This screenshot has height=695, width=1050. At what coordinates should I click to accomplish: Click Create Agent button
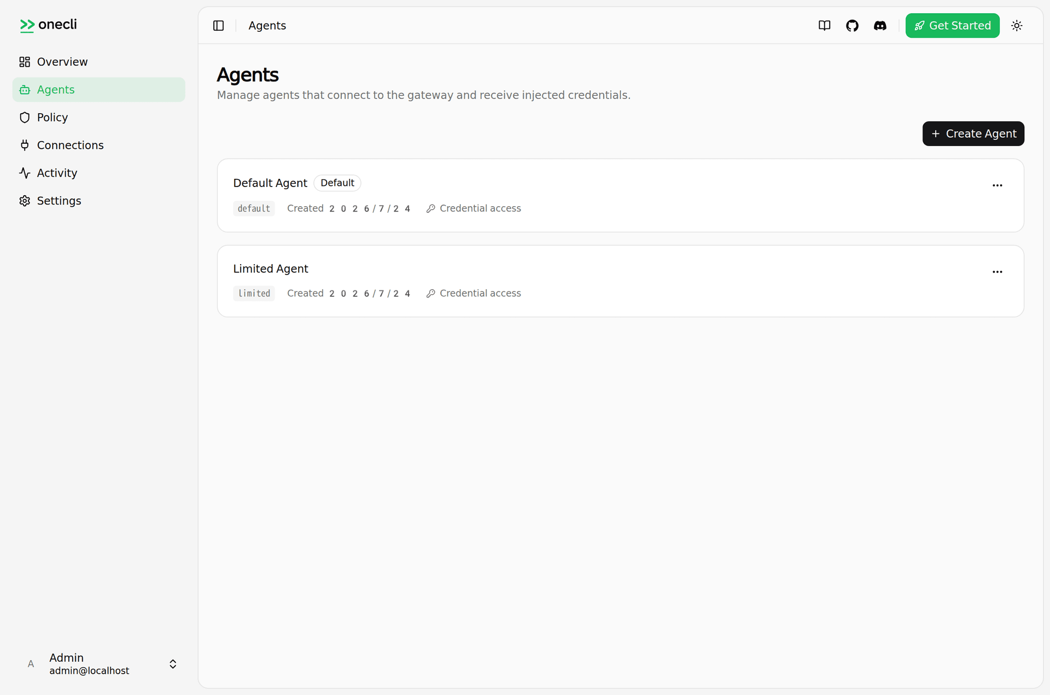click(x=973, y=133)
